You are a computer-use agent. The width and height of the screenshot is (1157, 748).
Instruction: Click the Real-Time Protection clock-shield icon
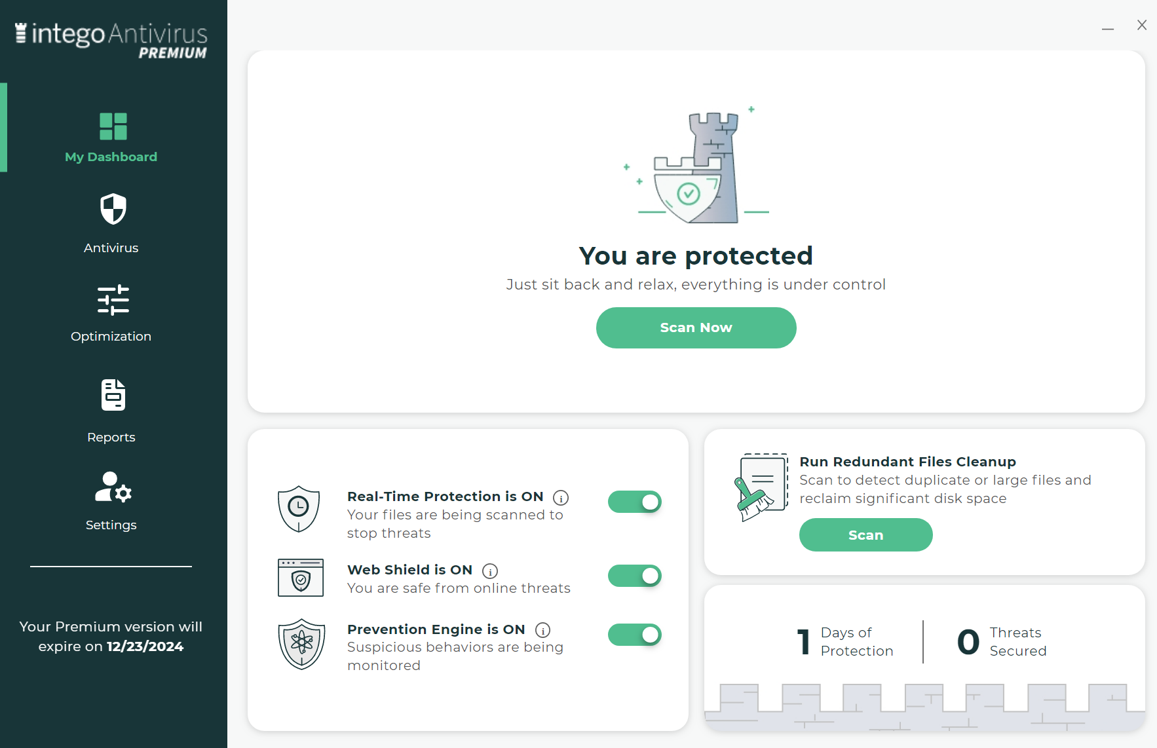point(299,509)
